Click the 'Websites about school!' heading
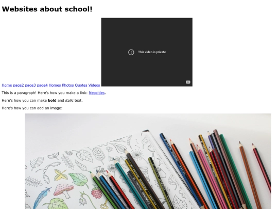 pyautogui.click(x=47, y=9)
